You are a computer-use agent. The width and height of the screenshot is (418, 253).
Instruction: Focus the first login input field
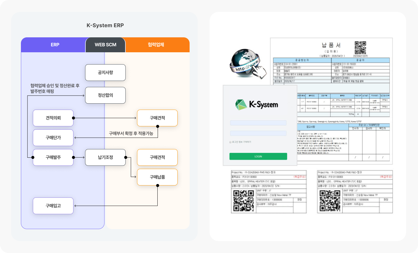[258, 123]
